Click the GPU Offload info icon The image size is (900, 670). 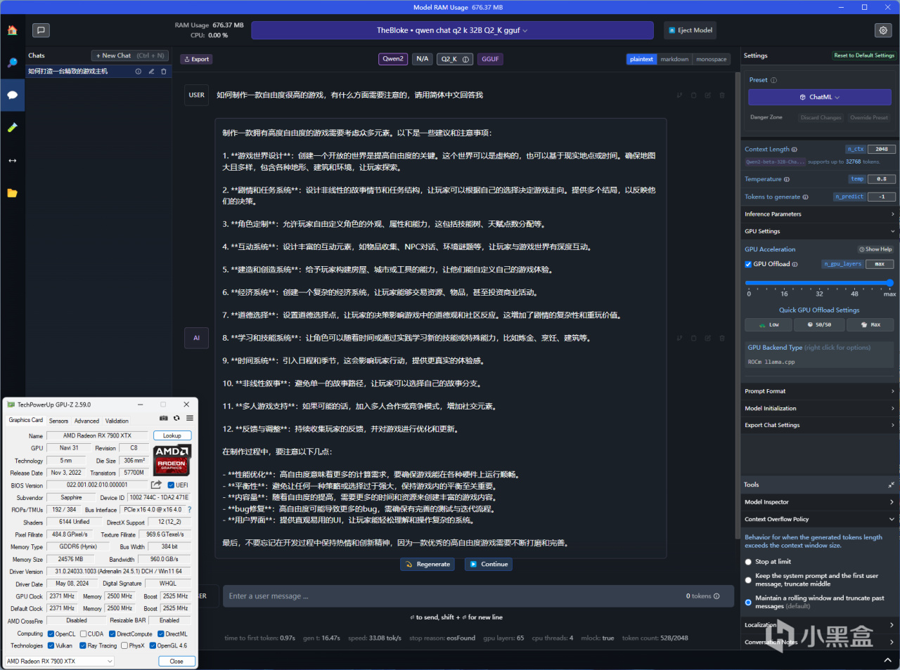(x=795, y=264)
